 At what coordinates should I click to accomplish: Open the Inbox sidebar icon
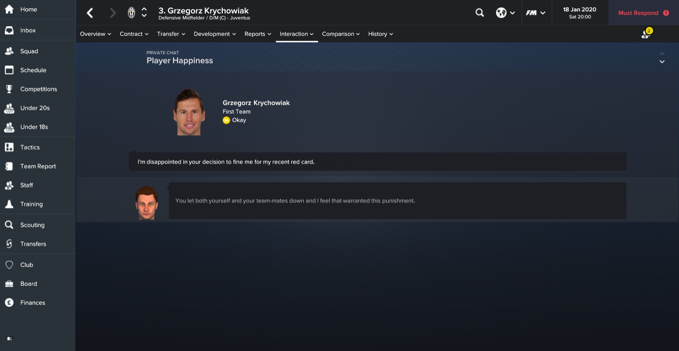[x=9, y=30]
